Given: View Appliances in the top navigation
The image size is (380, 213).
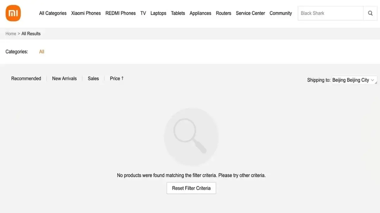Looking at the screenshot, I should coord(200,13).
